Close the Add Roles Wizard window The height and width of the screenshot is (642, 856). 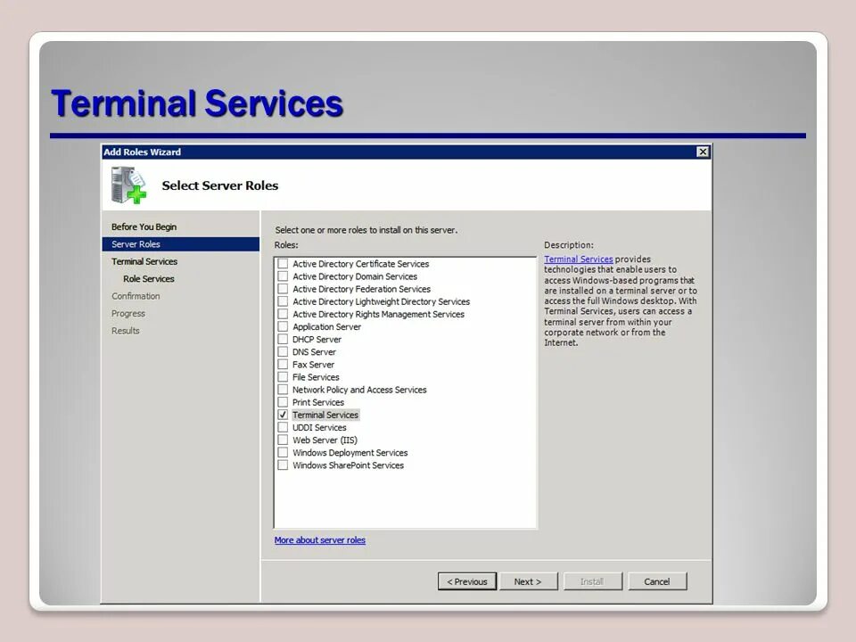click(703, 152)
